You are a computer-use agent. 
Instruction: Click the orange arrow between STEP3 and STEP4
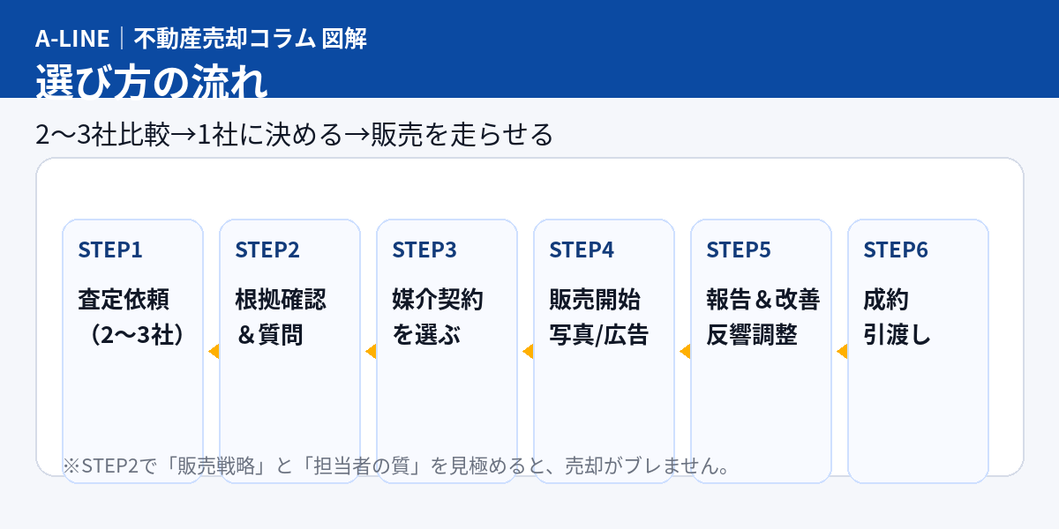[528, 352]
